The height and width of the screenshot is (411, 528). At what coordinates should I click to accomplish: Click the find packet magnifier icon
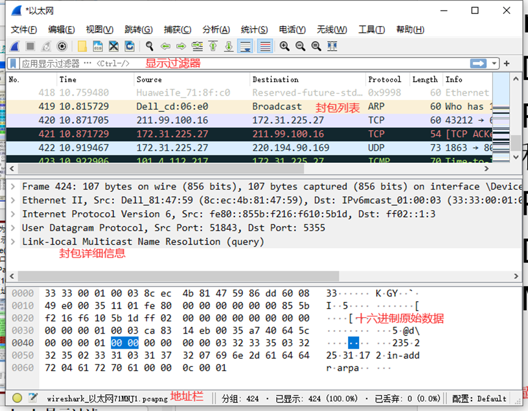click(x=149, y=46)
